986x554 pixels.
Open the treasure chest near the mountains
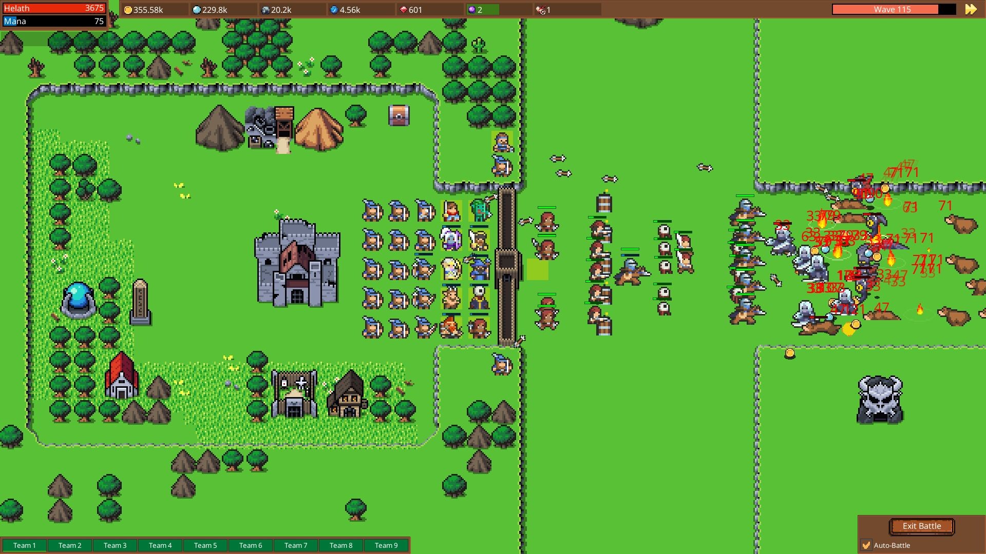(400, 115)
